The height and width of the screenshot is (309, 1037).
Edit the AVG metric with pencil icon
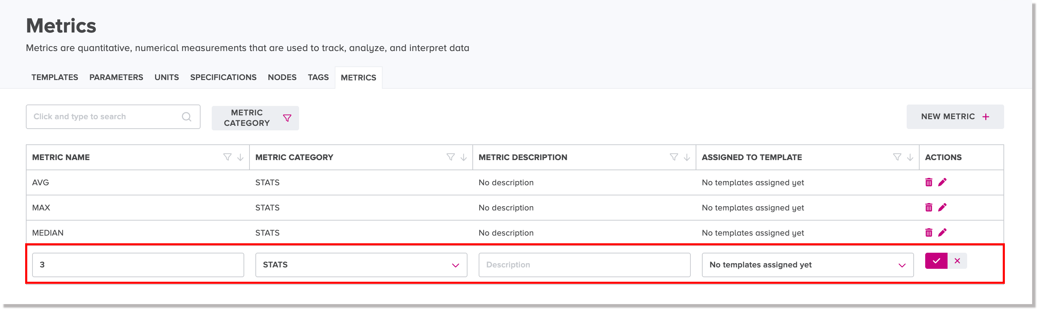(x=942, y=182)
